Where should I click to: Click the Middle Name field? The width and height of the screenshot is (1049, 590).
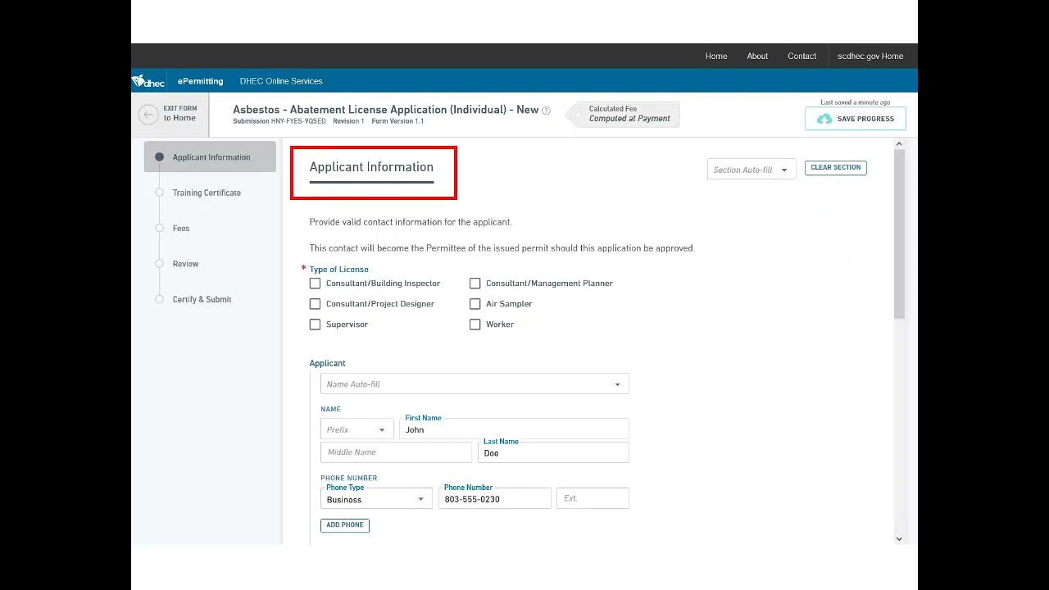point(397,452)
